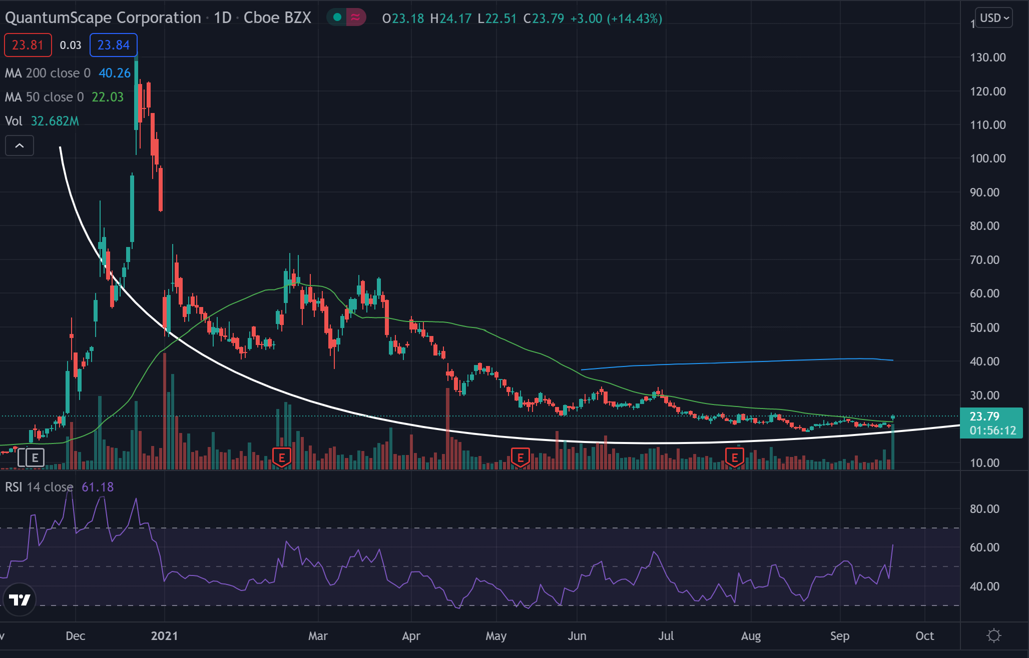Click the +3.00 (+14.43%) change value
This screenshot has height=658, width=1029.
(616, 18)
